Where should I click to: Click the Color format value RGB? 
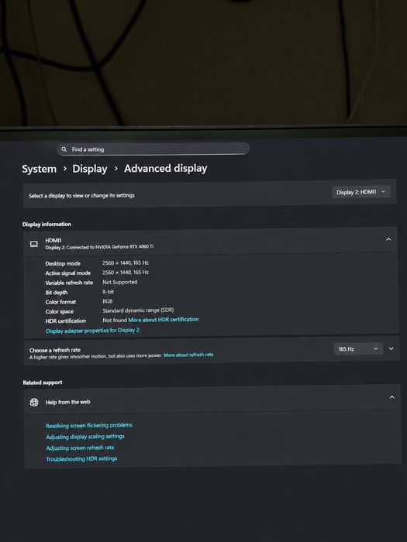click(x=107, y=301)
